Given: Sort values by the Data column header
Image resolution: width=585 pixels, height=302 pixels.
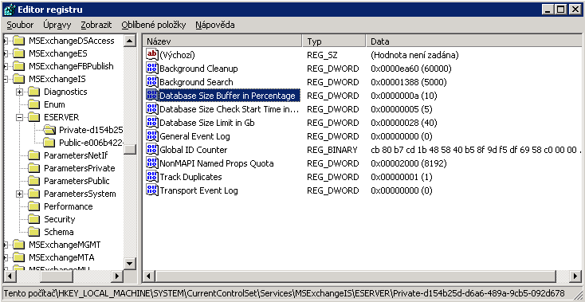Looking at the screenshot, I should click(473, 41).
